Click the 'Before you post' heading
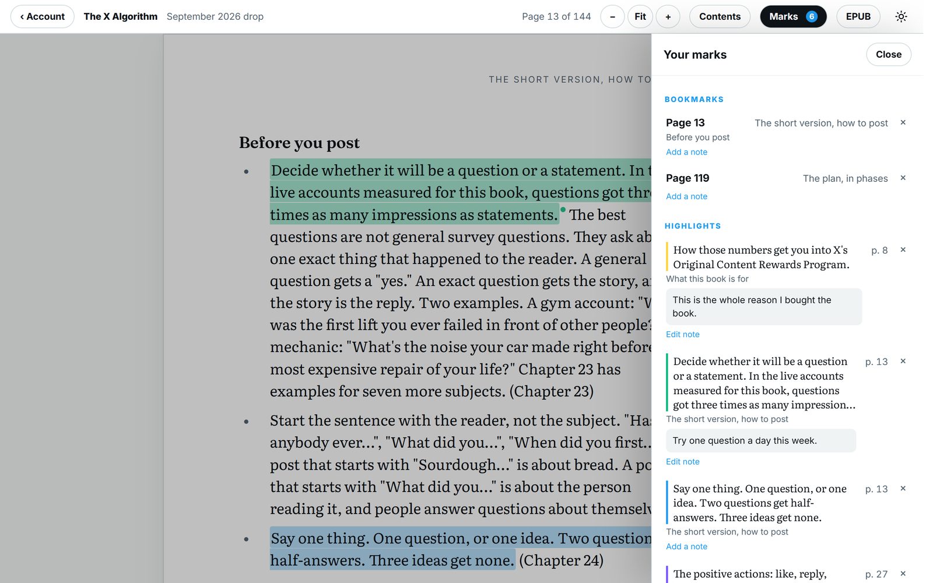The height and width of the screenshot is (583, 933). 299,143
